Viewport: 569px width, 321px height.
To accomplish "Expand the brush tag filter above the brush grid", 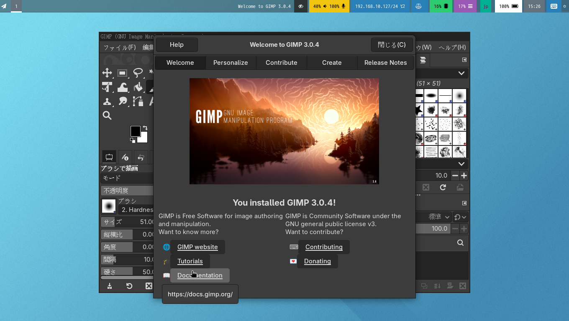I will click(x=441, y=73).
